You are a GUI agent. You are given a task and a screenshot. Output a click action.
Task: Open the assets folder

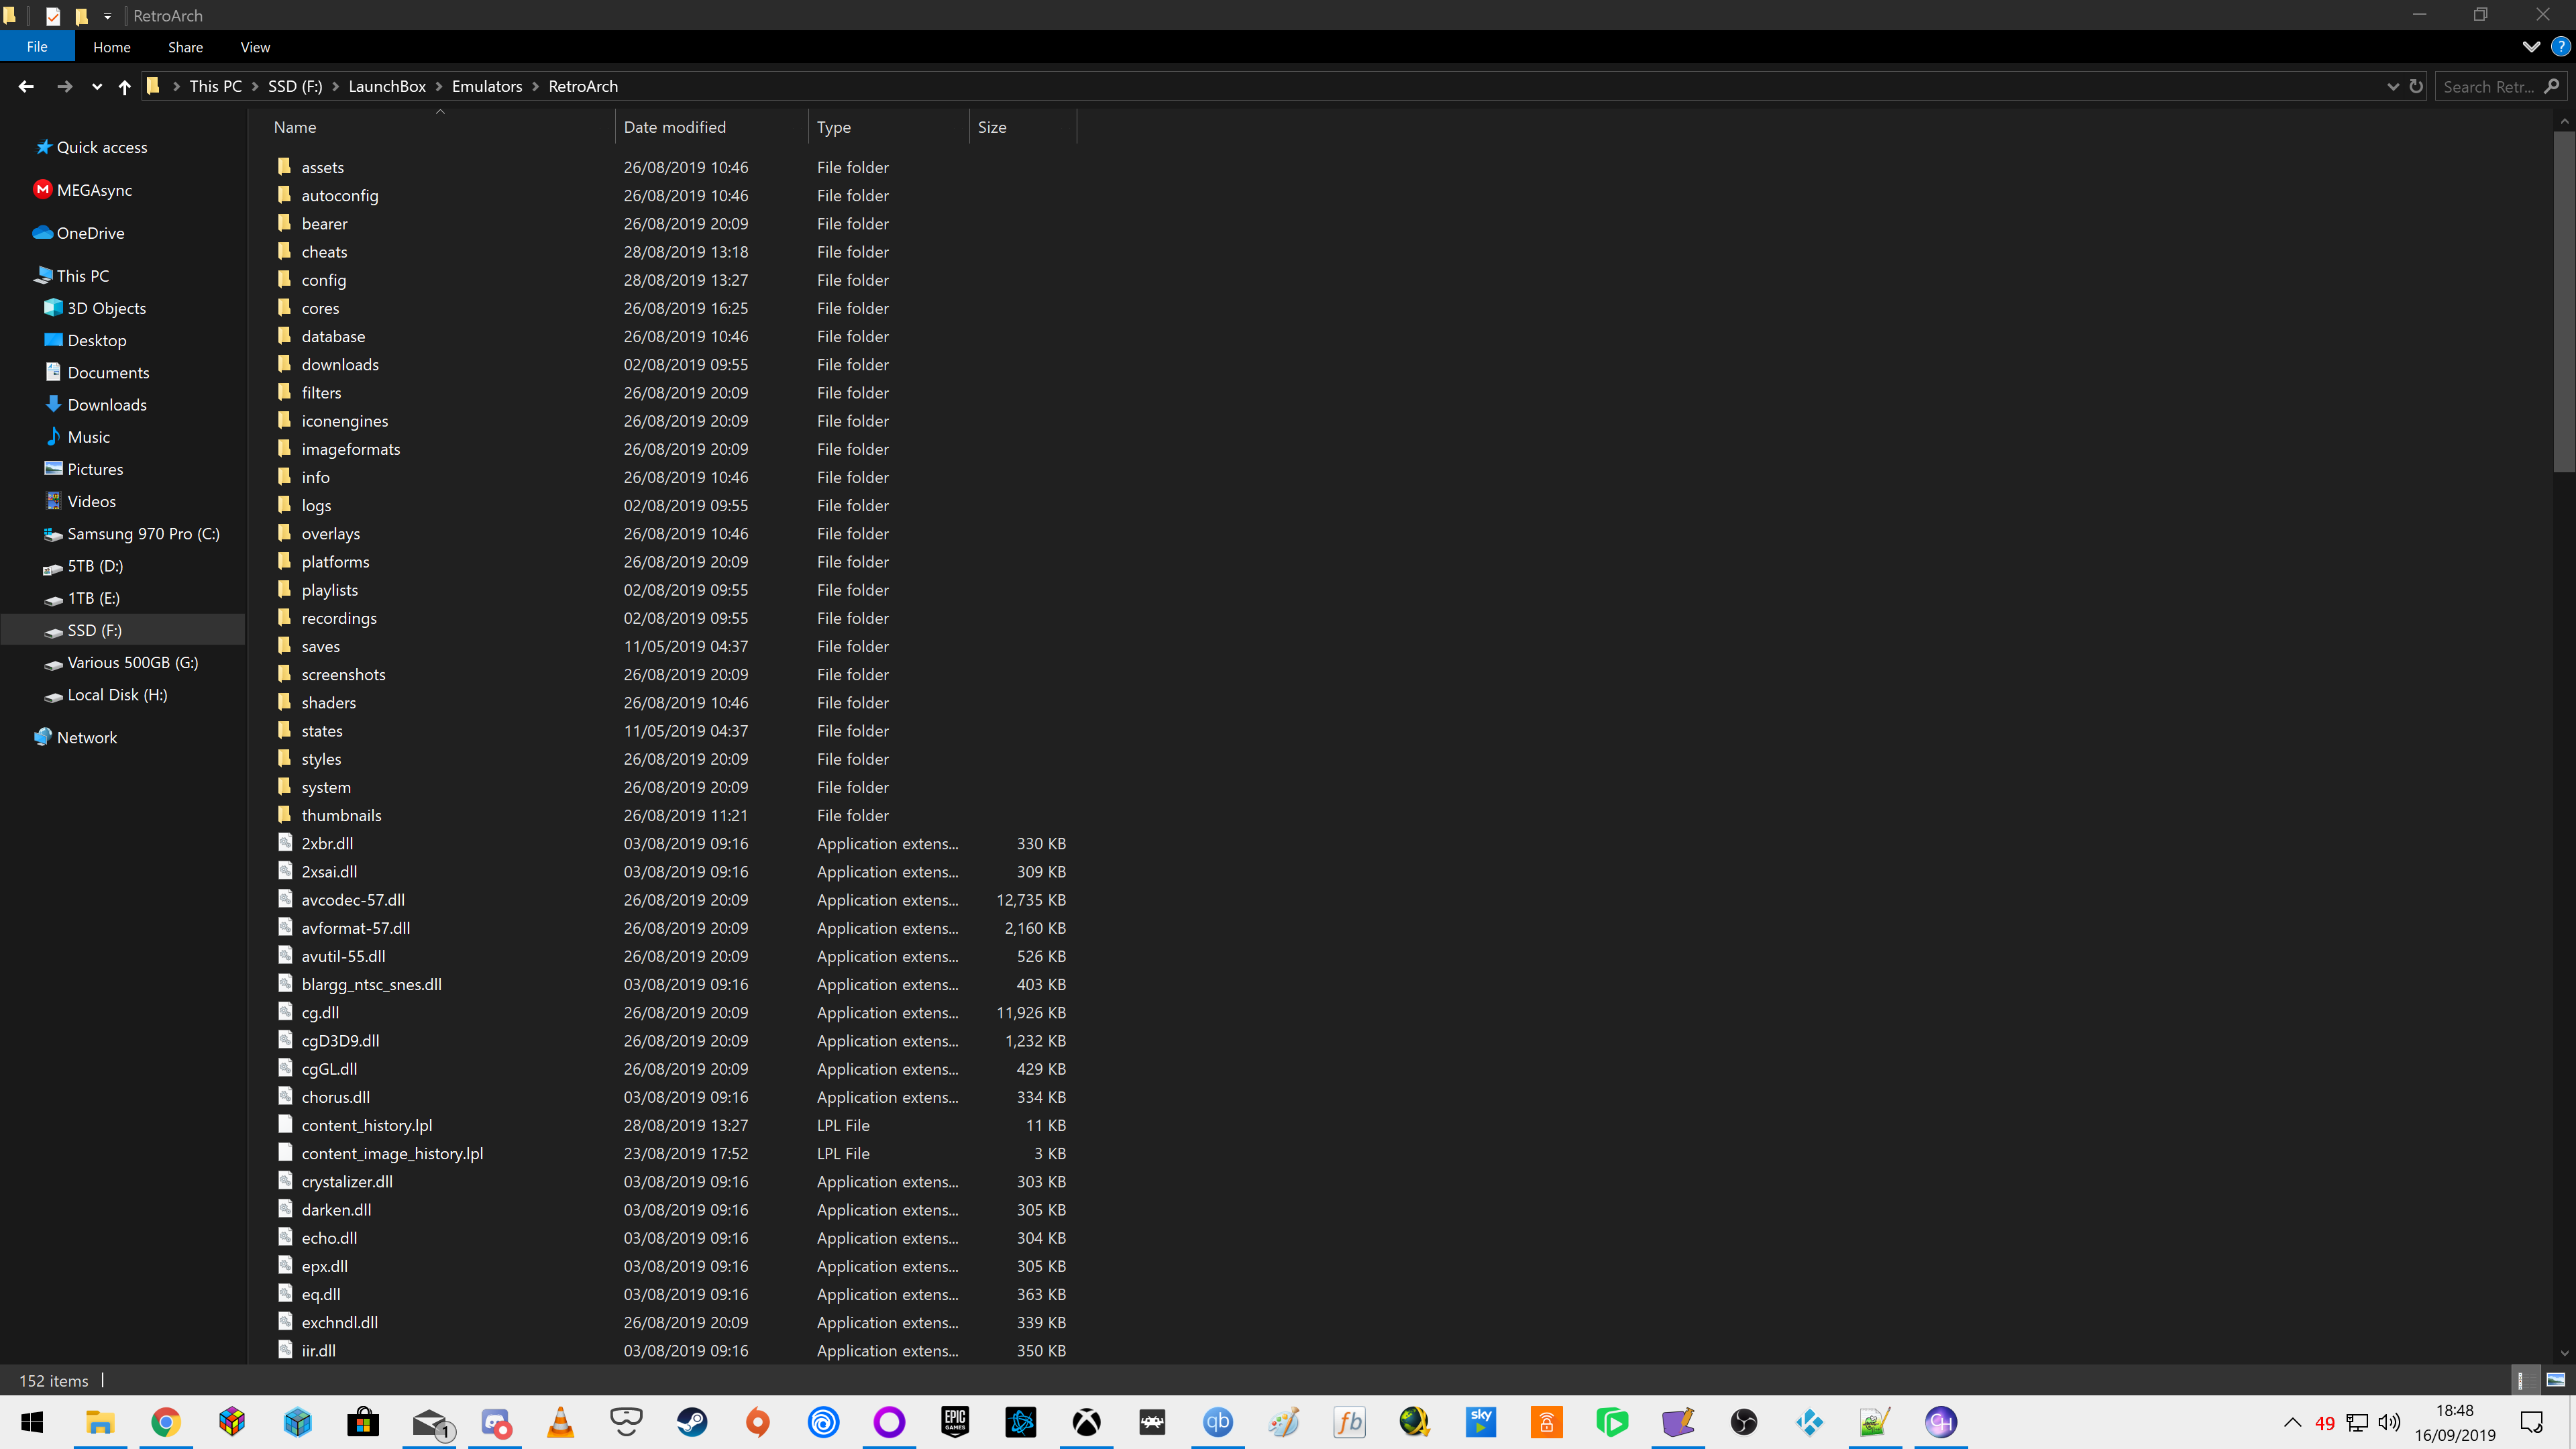click(x=322, y=167)
